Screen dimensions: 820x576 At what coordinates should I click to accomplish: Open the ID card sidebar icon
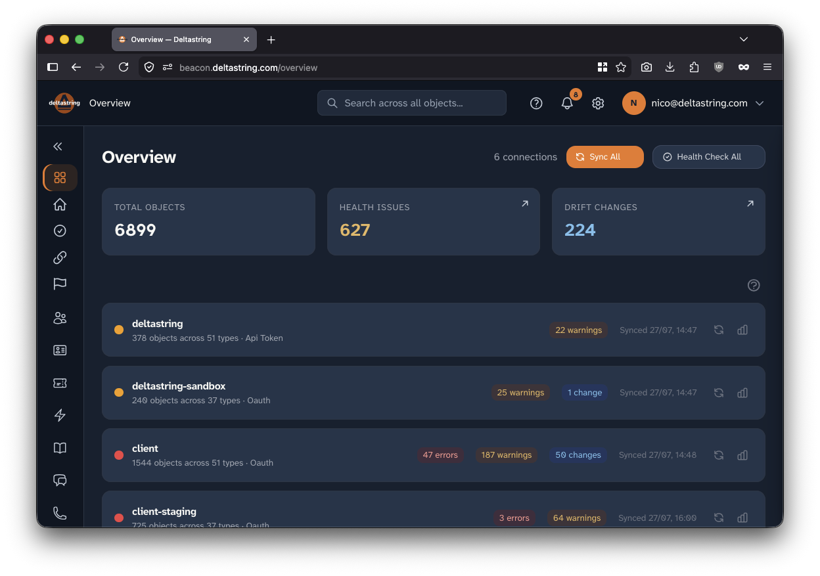tap(60, 350)
